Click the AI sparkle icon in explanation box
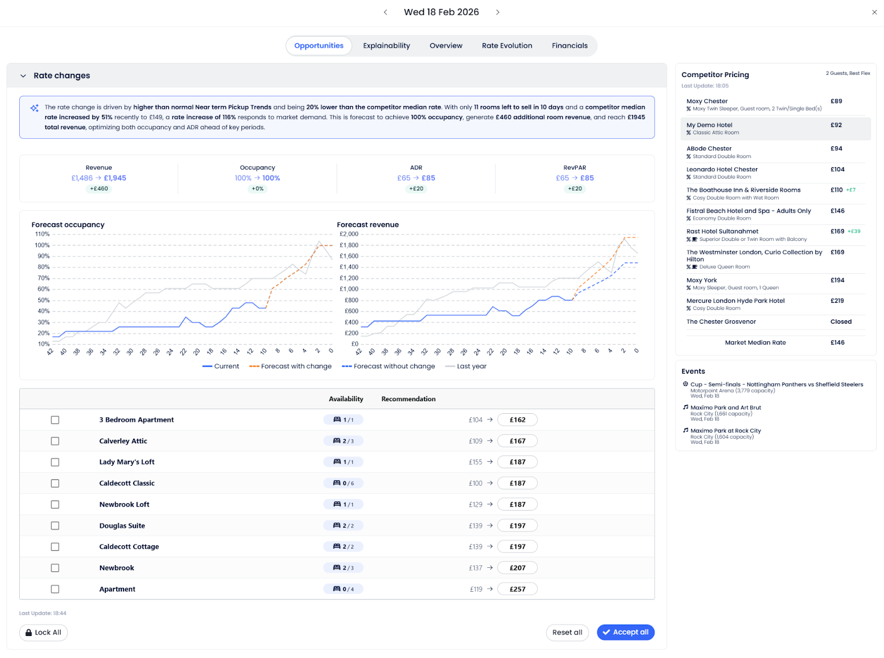The image size is (884, 658). pyautogui.click(x=35, y=108)
